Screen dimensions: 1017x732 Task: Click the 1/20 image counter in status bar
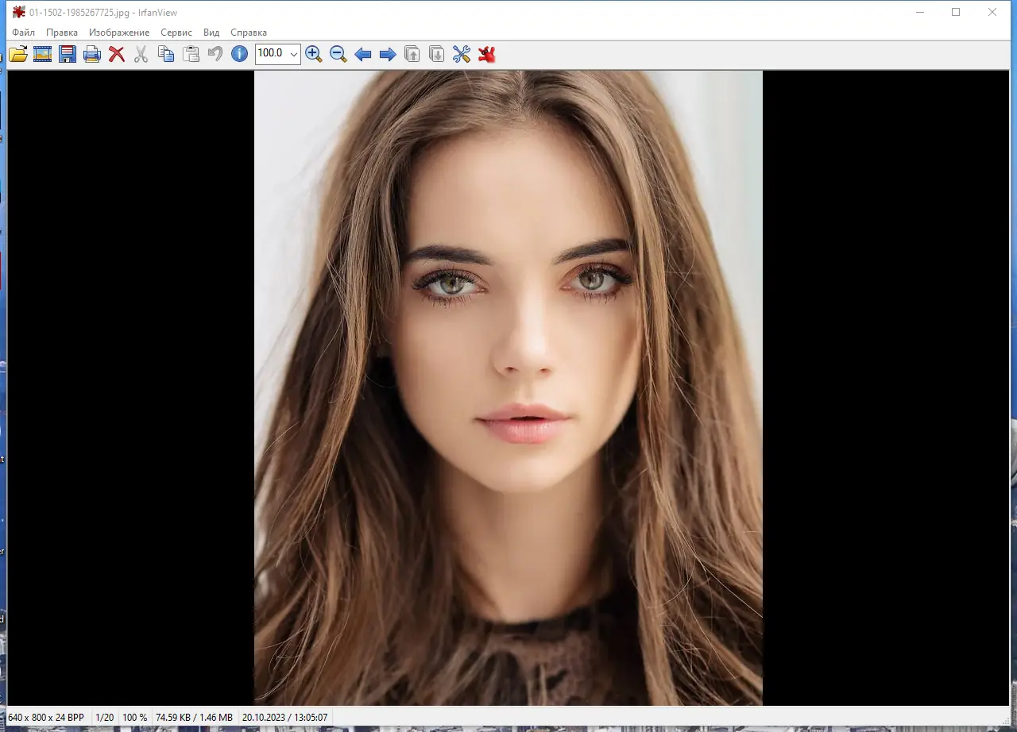105,718
